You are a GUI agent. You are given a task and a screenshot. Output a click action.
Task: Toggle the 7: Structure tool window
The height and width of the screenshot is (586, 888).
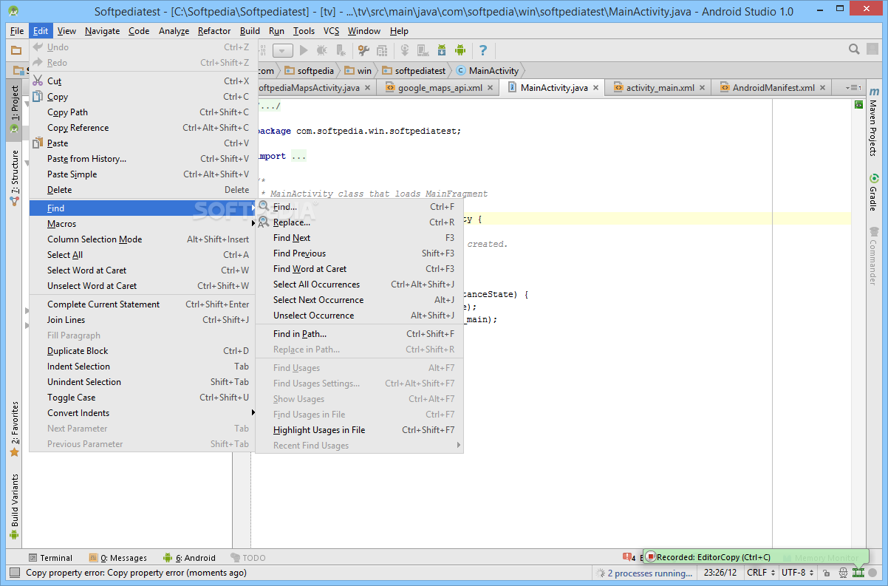(x=15, y=177)
